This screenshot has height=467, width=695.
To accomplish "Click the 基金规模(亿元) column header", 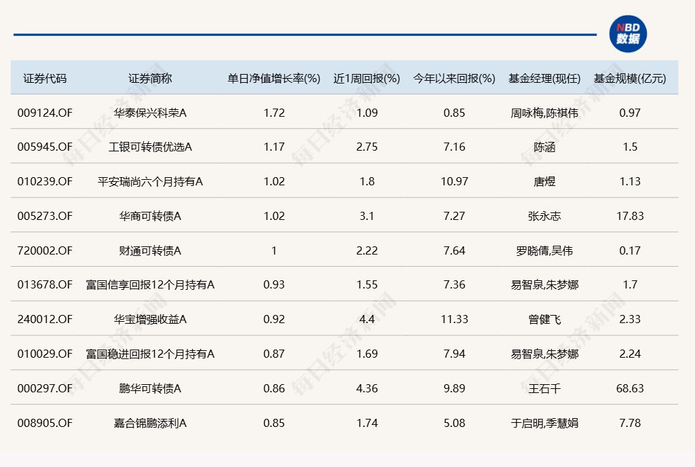I will [x=630, y=79].
